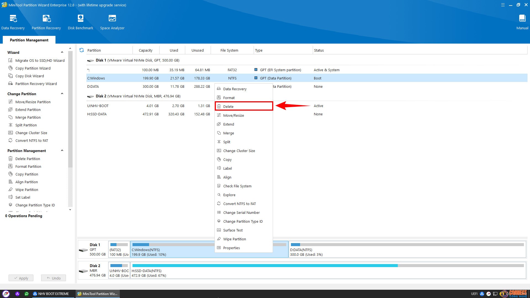Select Wipe Partition in sidebar
530x298 pixels.
point(23,190)
